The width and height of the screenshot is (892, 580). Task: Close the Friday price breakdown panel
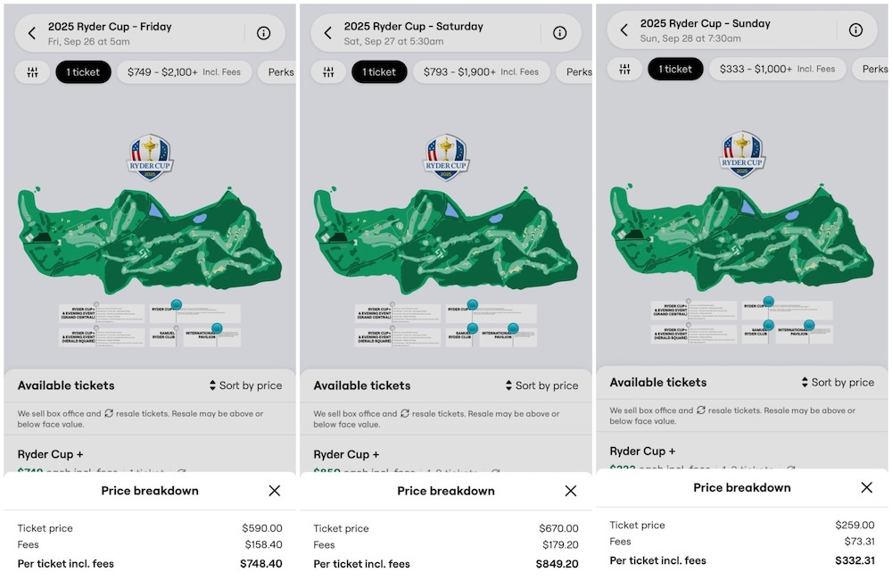275,491
